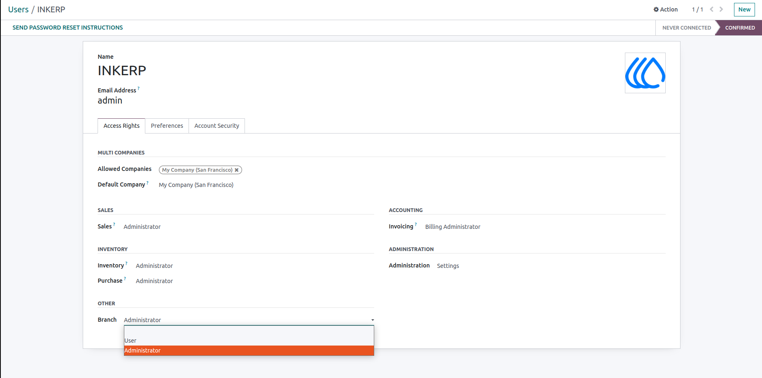Open Email Address help tooltip mark
The height and width of the screenshot is (378, 762).
pyautogui.click(x=138, y=88)
